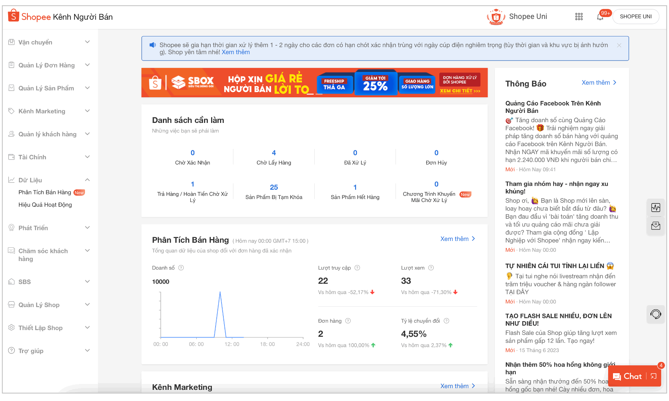The height and width of the screenshot is (401, 669).
Task: Collapse the Dữ Liệu section chevron
Action: click(88, 180)
